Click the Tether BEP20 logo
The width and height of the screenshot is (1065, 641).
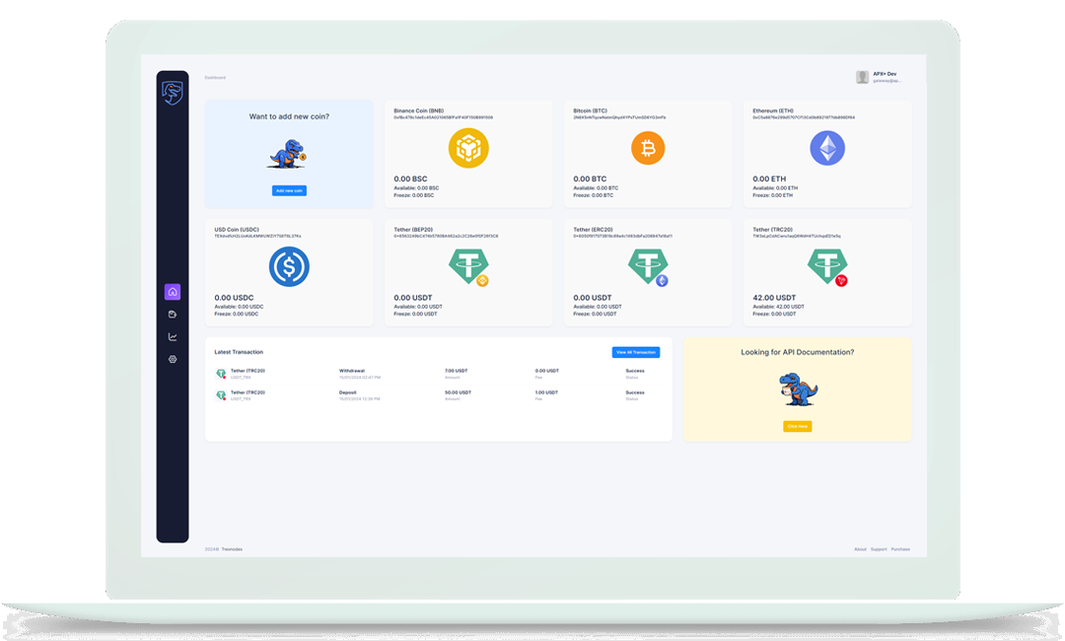tap(468, 266)
